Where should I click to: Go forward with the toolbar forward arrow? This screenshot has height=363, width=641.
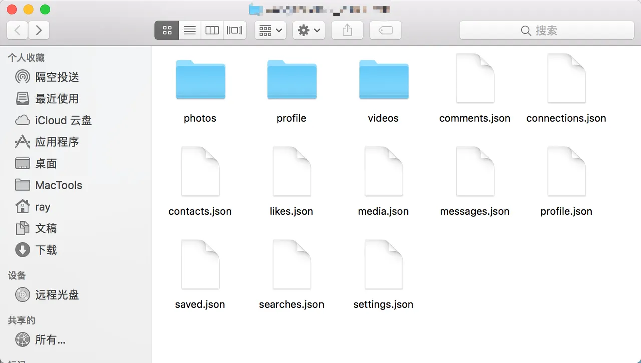click(x=39, y=30)
